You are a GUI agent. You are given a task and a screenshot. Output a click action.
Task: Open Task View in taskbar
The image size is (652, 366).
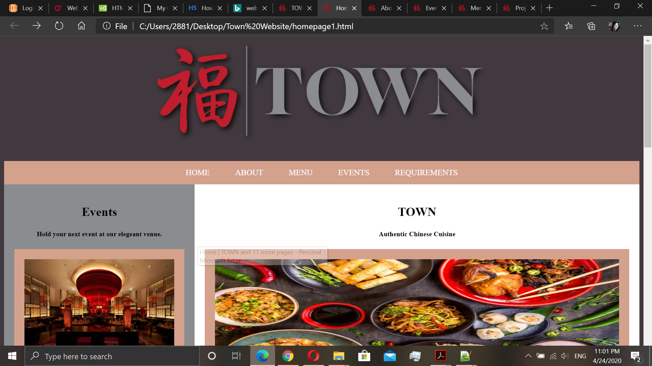tap(236, 356)
